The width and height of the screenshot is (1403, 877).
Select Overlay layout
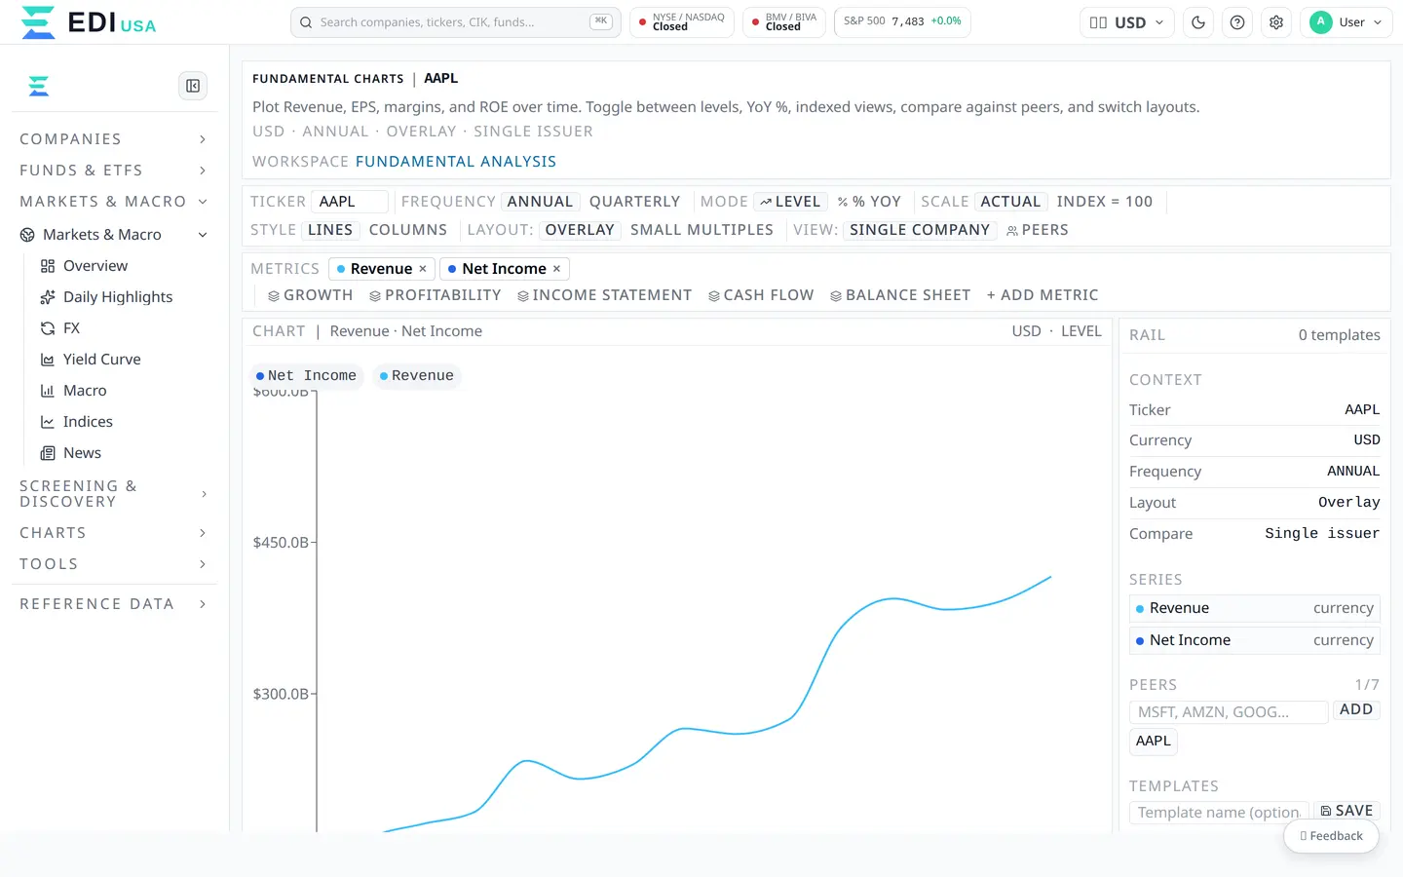580,230
